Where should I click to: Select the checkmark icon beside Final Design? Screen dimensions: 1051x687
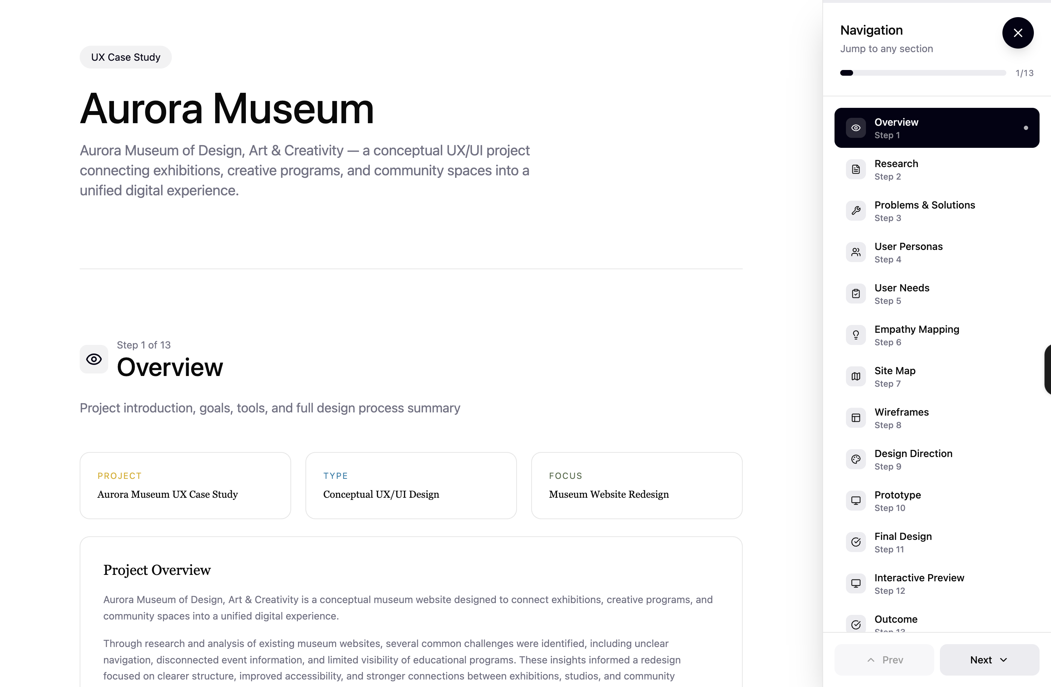point(856,542)
